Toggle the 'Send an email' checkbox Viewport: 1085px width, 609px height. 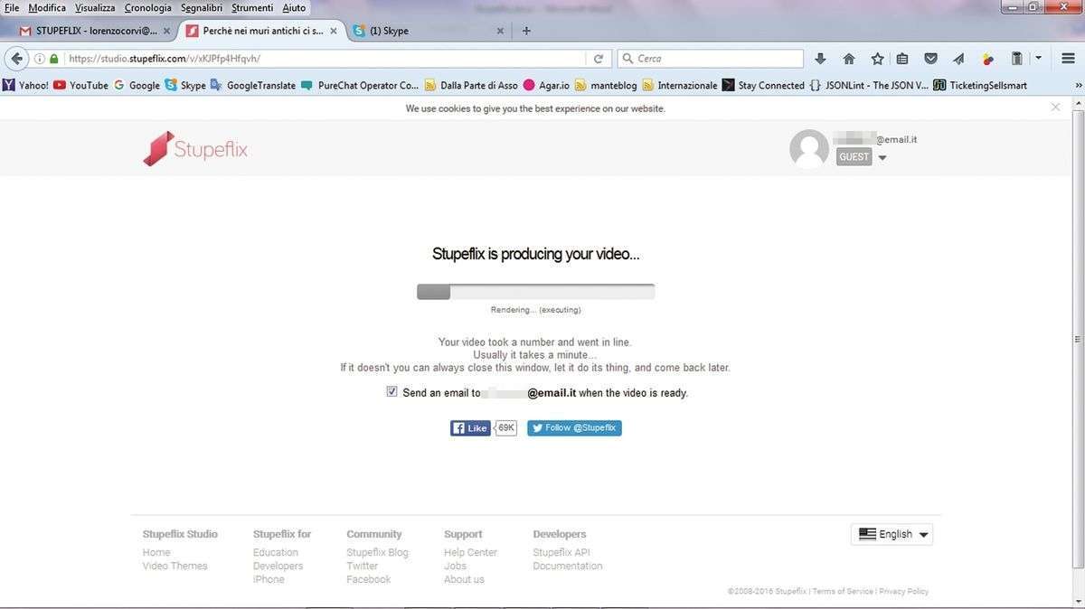click(x=392, y=392)
